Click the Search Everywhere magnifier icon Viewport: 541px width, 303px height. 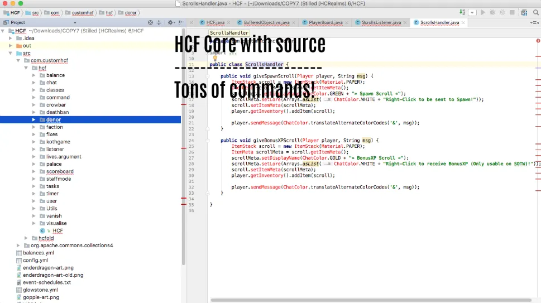(x=536, y=12)
